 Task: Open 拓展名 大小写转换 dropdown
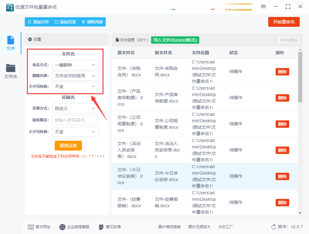point(75,132)
